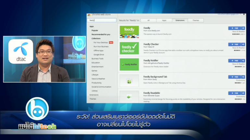
Task: Select the News & Weather category
Action: (98, 79)
